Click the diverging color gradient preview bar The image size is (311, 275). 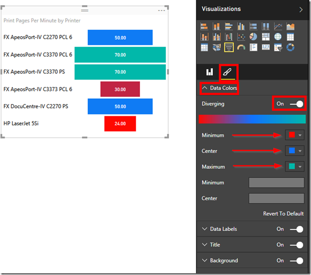(x=252, y=119)
